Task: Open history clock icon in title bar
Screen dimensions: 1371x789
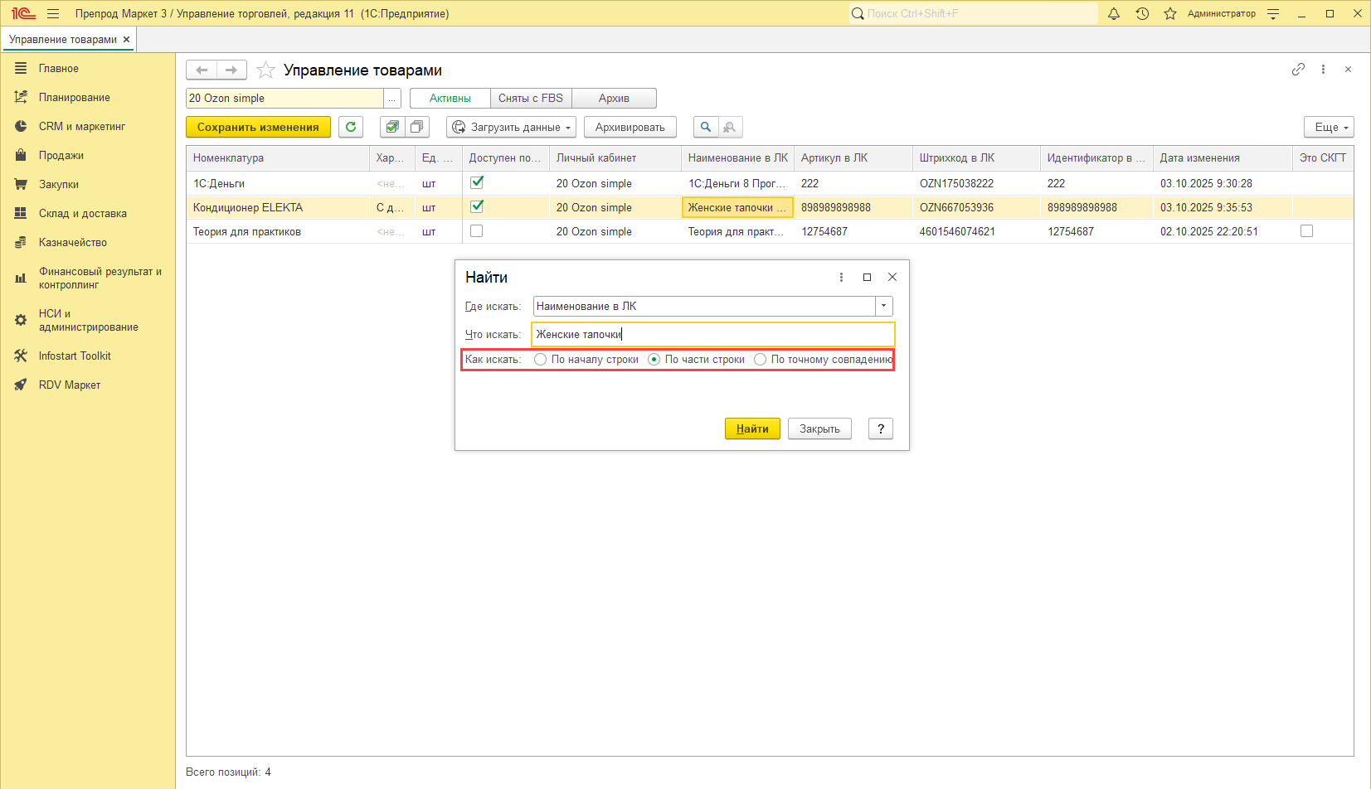Action: (x=1142, y=14)
